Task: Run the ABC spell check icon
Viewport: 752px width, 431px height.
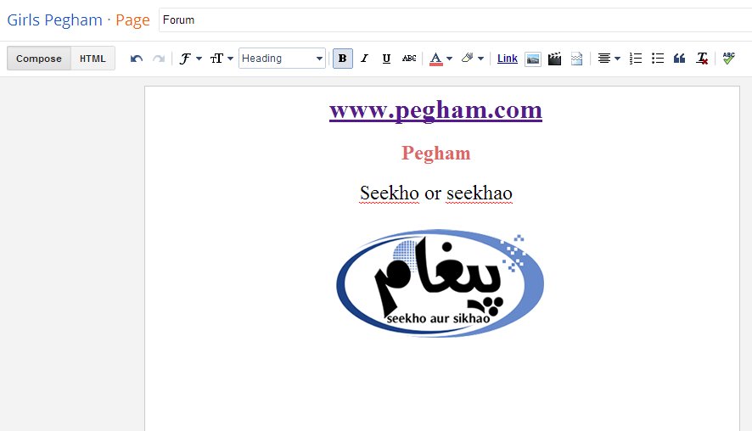Action: [x=728, y=59]
